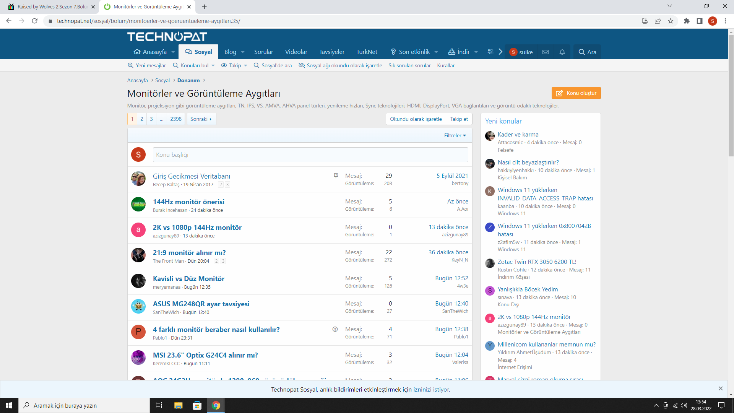Dismiss the notification banner with X
The image size is (734, 413).
click(x=721, y=389)
